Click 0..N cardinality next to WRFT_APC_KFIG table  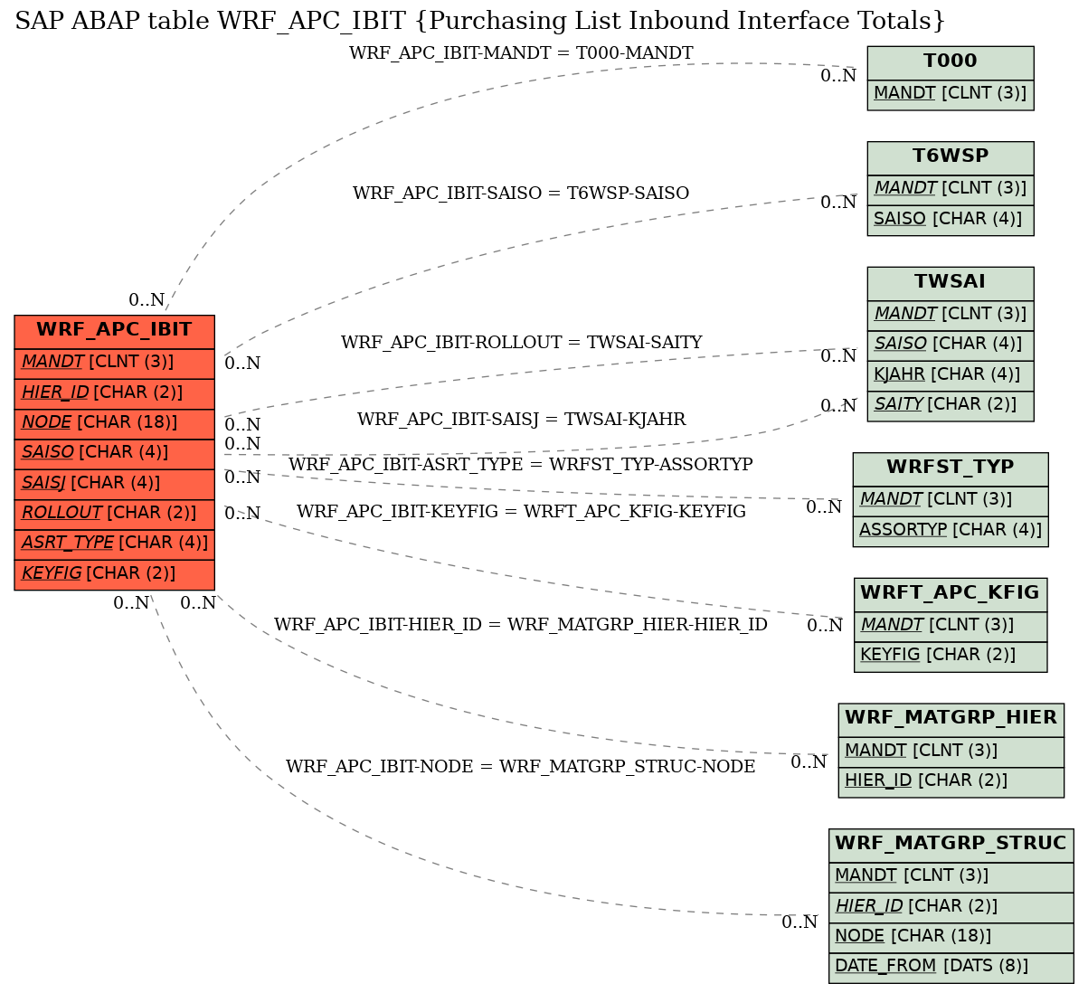tap(825, 626)
